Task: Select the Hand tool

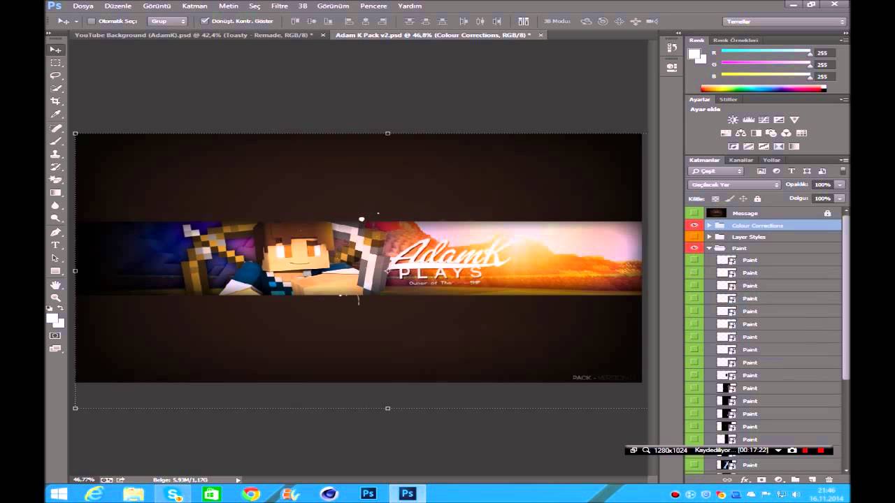Action: tap(55, 285)
